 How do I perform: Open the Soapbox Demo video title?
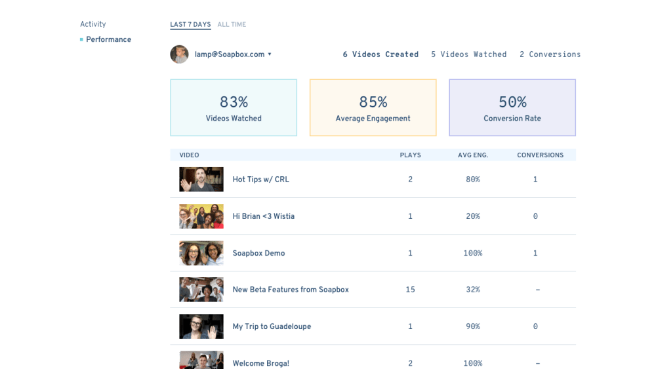pyautogui.click(x=258, y=254)
